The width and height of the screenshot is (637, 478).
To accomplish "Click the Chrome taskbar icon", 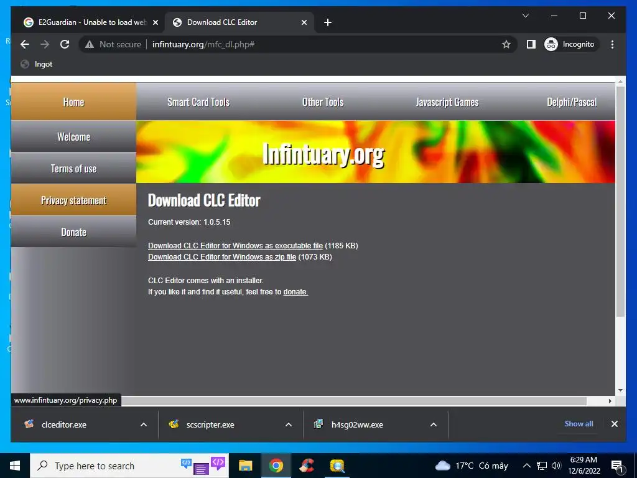I will [x=276, y=466].
